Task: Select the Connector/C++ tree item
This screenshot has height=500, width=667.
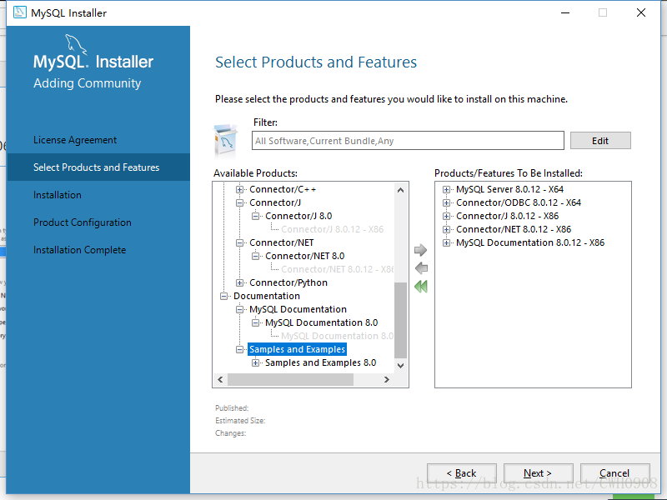Action: click(x=283, y=190)
